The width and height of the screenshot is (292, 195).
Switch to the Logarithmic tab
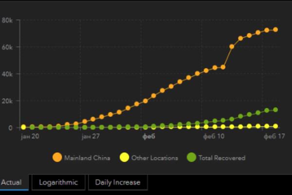58,182
